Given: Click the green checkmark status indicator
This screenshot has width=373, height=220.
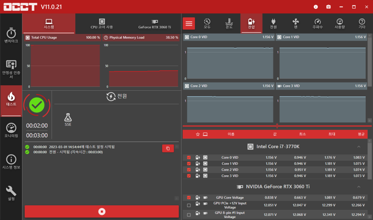Looking at the screenshot, I should click(x=37, y=105).
